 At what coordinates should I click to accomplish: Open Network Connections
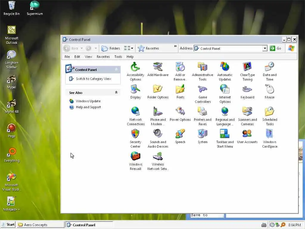(136, 116)
